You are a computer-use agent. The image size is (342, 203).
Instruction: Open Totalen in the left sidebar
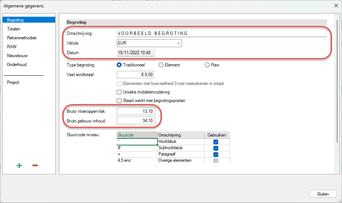14,29
